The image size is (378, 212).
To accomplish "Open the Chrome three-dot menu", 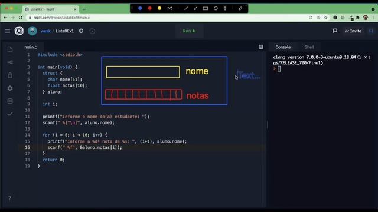I will click(373, 18).
